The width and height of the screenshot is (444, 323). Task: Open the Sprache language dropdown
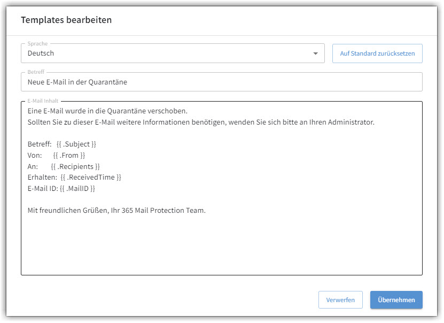[x=173, y=53]
